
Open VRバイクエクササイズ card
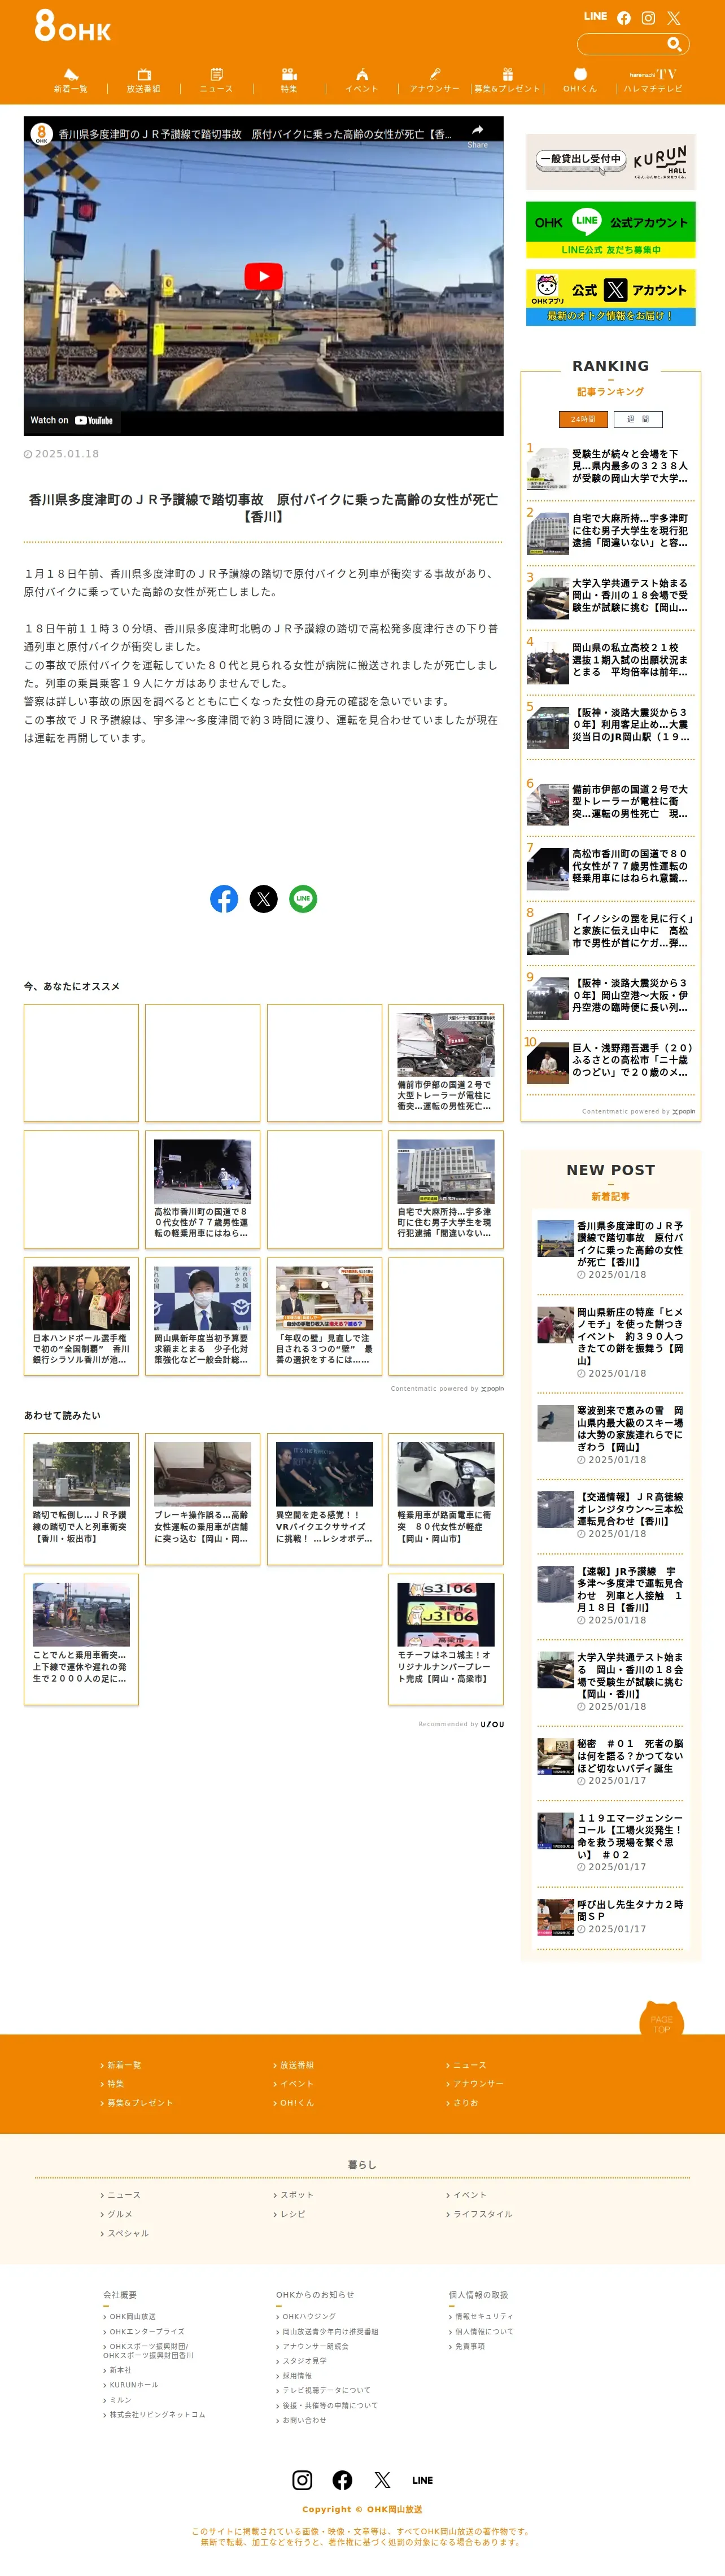click(324, 1499)
